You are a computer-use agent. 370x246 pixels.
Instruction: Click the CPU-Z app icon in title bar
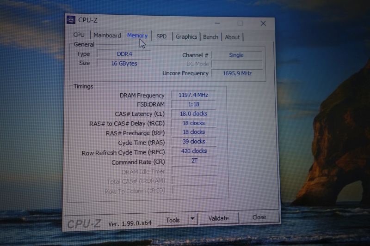[x=71, y=20]
